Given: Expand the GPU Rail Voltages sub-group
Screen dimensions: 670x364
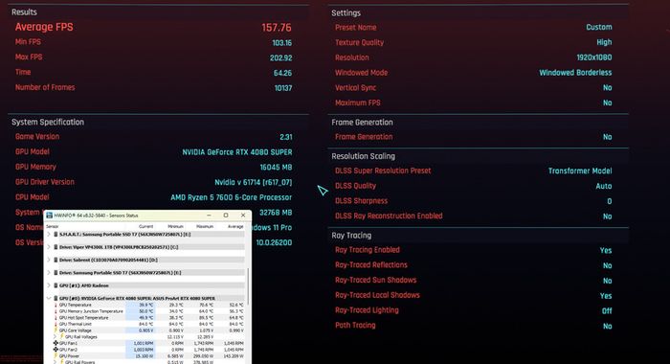Looking at the screenshot, I should (x=55, y=336).
